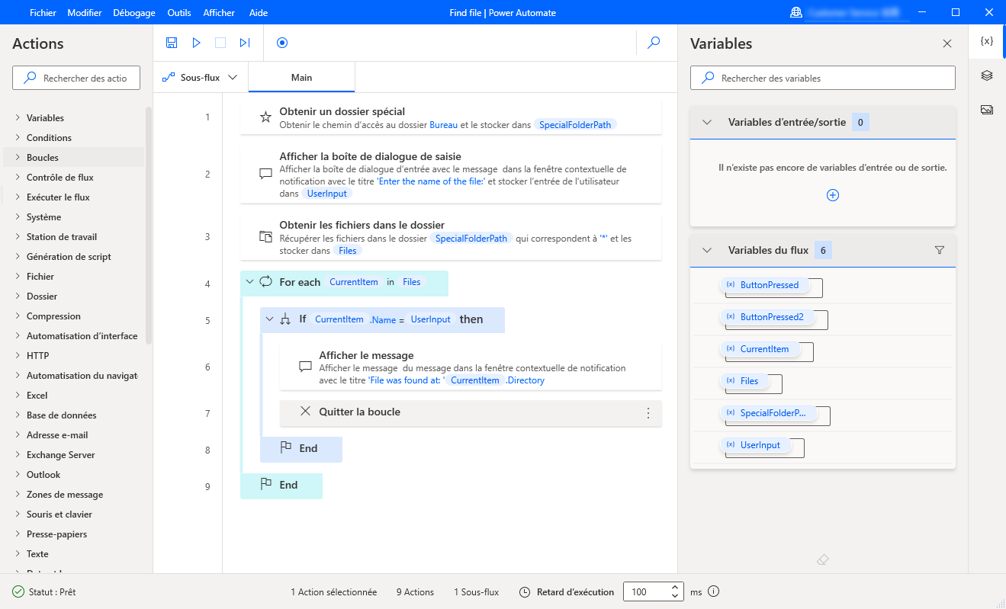Screen dimensions: 1006x609
Task: Click the environment globe icon in title bar
Action: pyautogui.click(x=797, y=12)
